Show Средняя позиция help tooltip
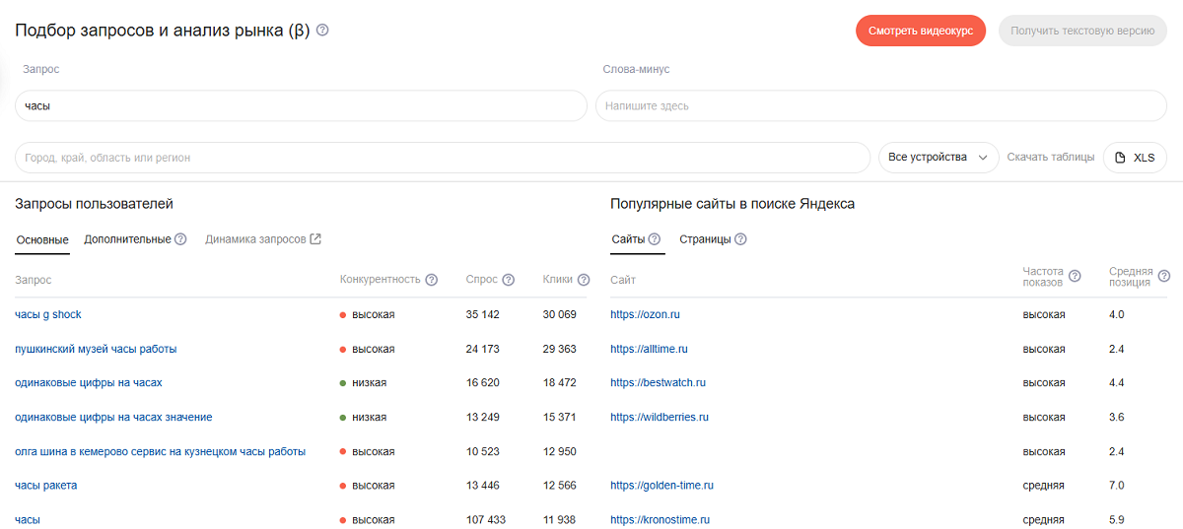This screenshot has width=1183, height=529. pyautogui.click(x=1164, y=276)
